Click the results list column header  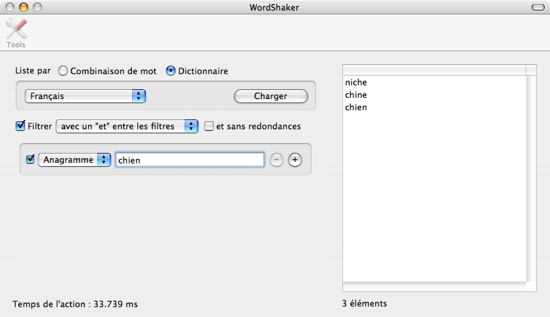tap(434, 70)
